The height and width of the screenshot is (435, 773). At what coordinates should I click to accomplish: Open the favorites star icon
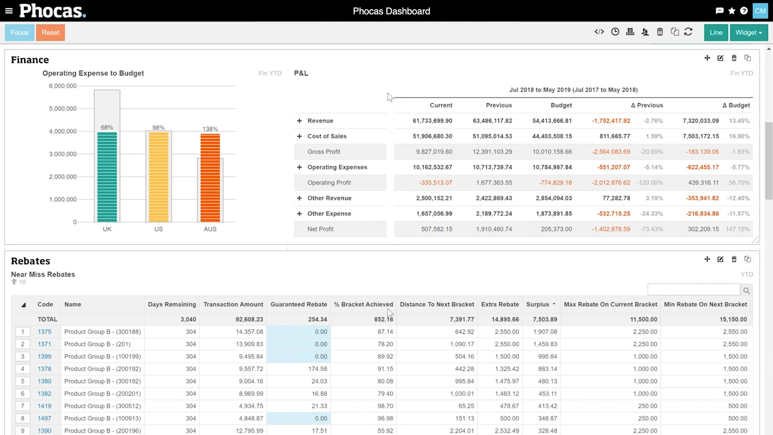click(x=732, y=11)
